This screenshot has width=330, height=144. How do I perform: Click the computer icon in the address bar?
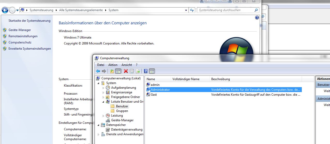[22, 10]
